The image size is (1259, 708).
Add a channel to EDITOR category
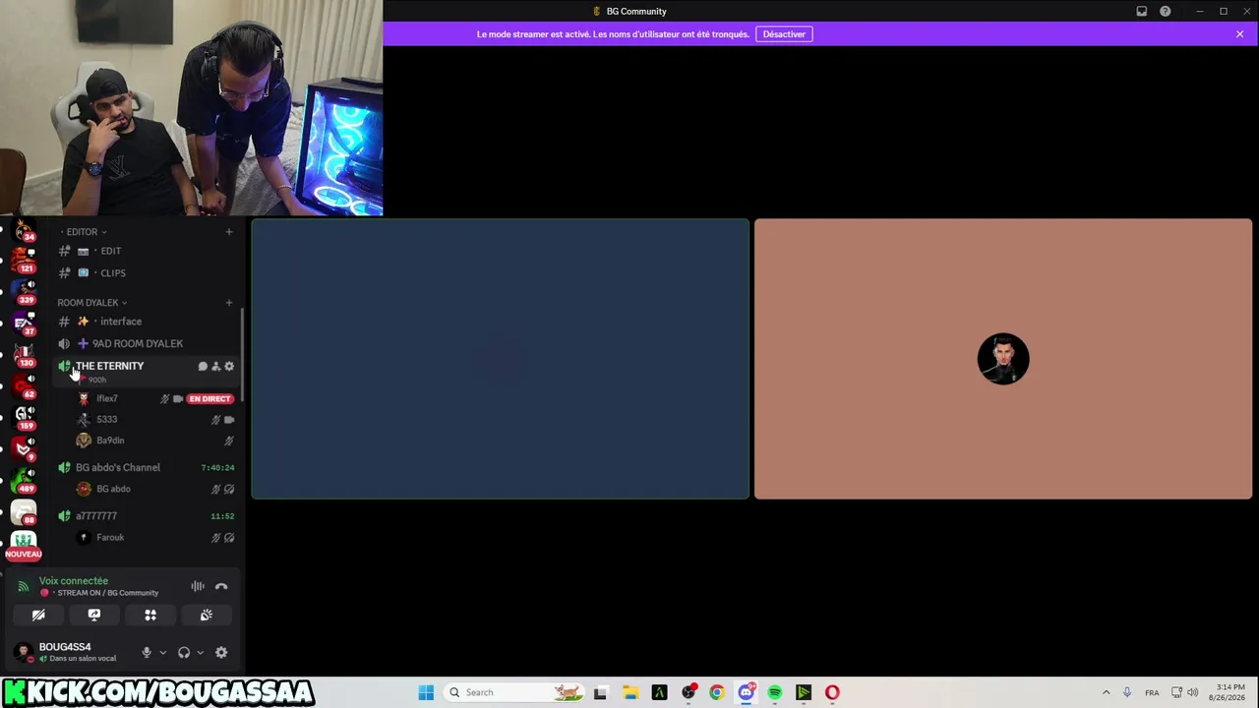pyautogui.click(x=229, y=232)
